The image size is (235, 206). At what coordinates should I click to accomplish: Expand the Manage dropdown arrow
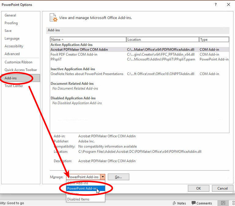(103, 177)
